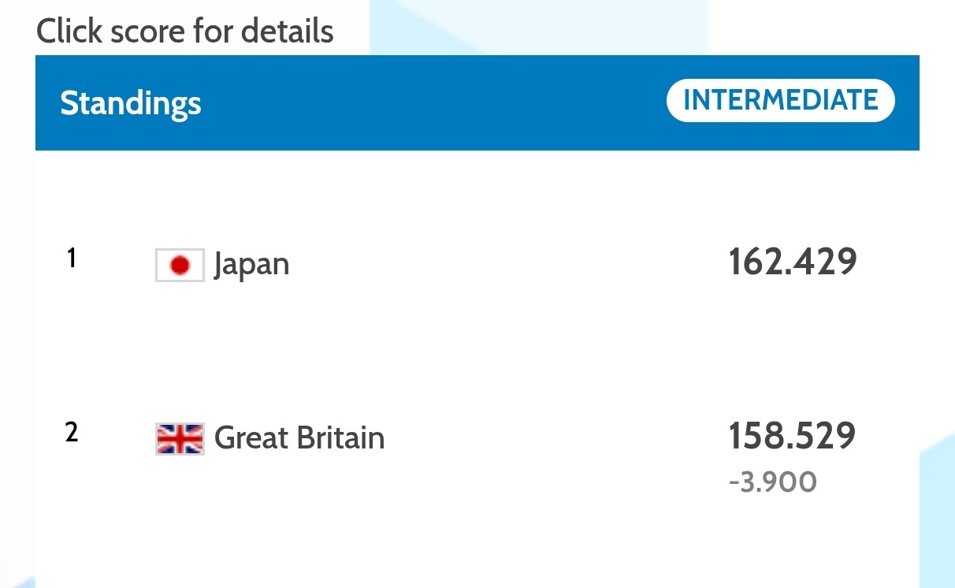The height and width of the screenshot is (588, 955).
Task: Click blank row space between Great Britain and score
Action: [x=552, y=437]
